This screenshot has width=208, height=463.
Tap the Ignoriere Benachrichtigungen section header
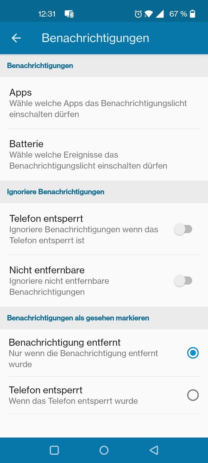pos(56,192)
